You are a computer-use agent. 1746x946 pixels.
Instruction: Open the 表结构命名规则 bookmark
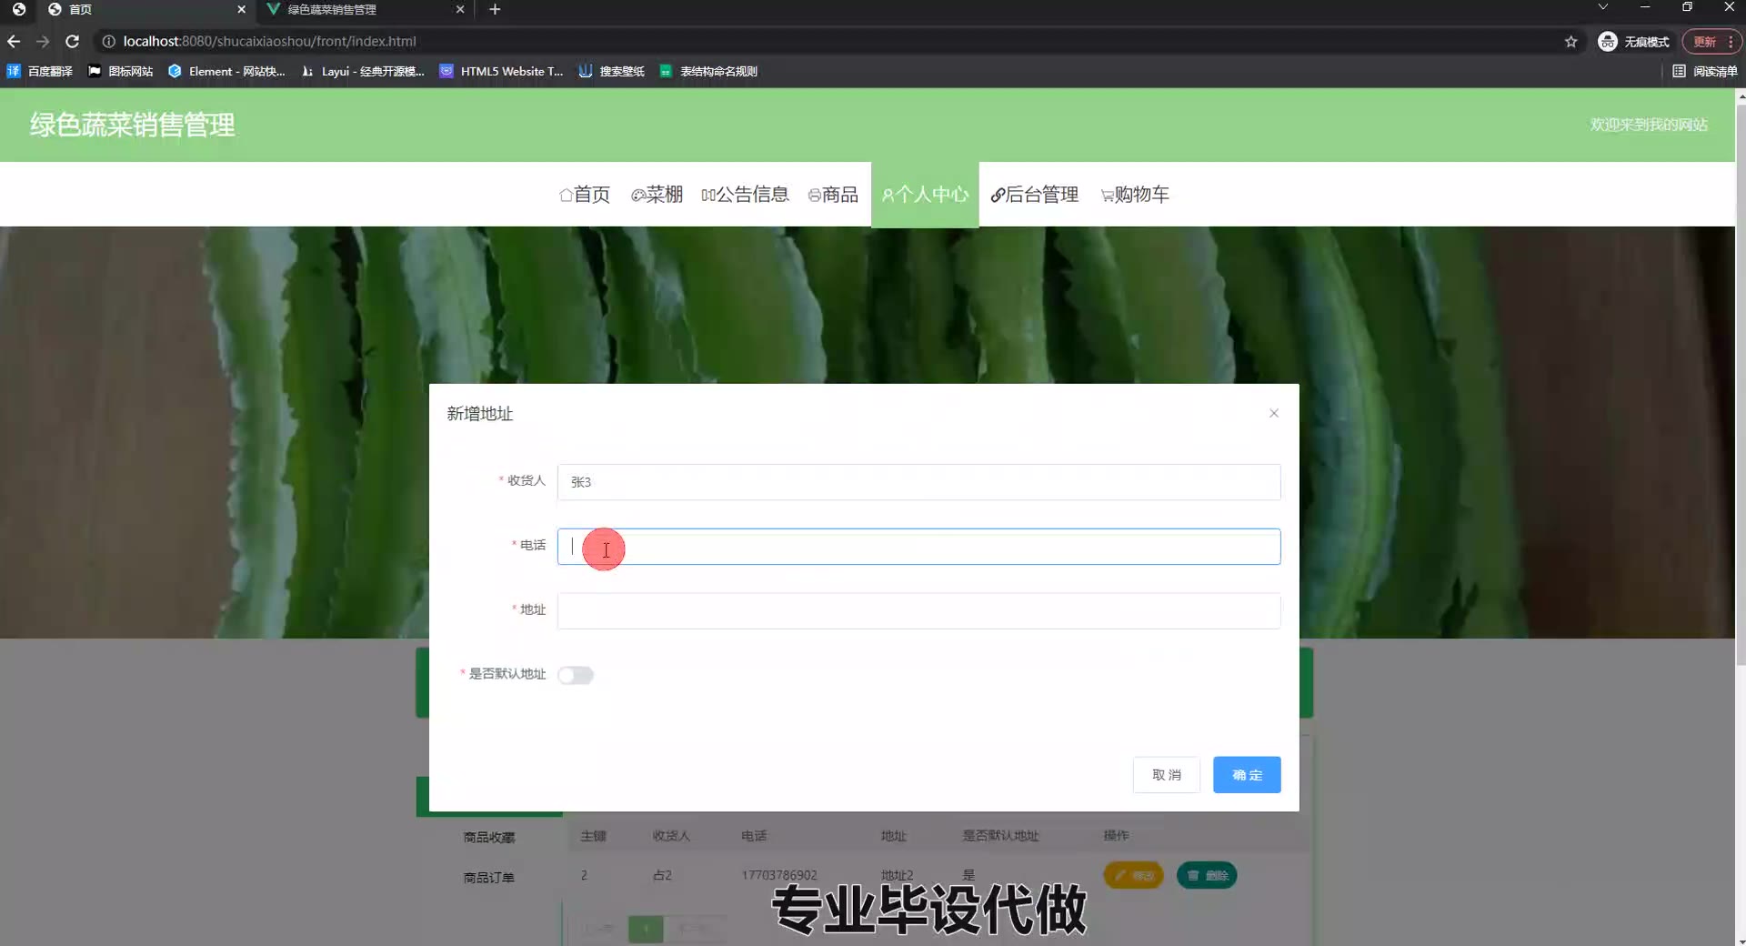[x=708, y=71]
